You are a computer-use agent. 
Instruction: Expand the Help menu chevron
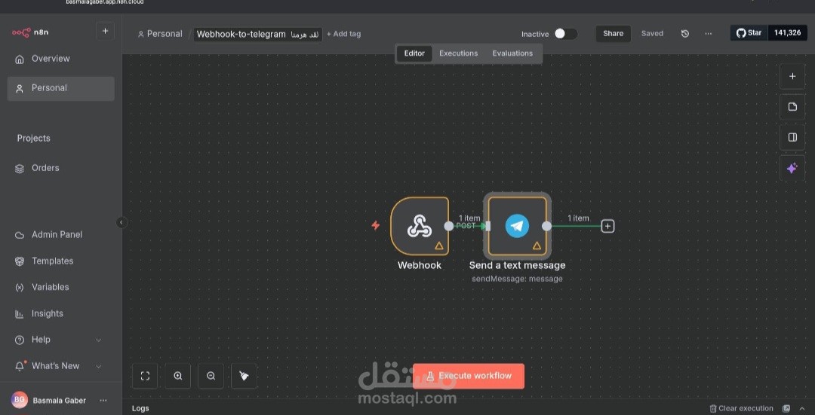click(x=98, y=340)
